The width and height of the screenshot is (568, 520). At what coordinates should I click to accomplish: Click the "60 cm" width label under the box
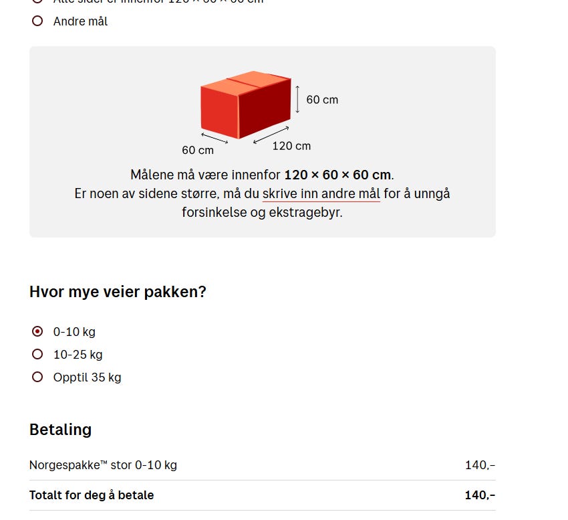click(198, 150)
